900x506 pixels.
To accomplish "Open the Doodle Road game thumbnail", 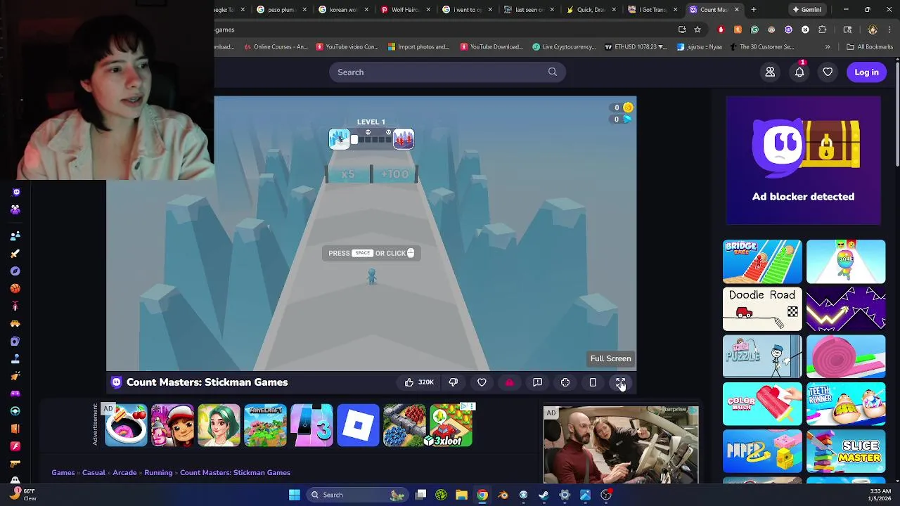I will pos(762,309).
